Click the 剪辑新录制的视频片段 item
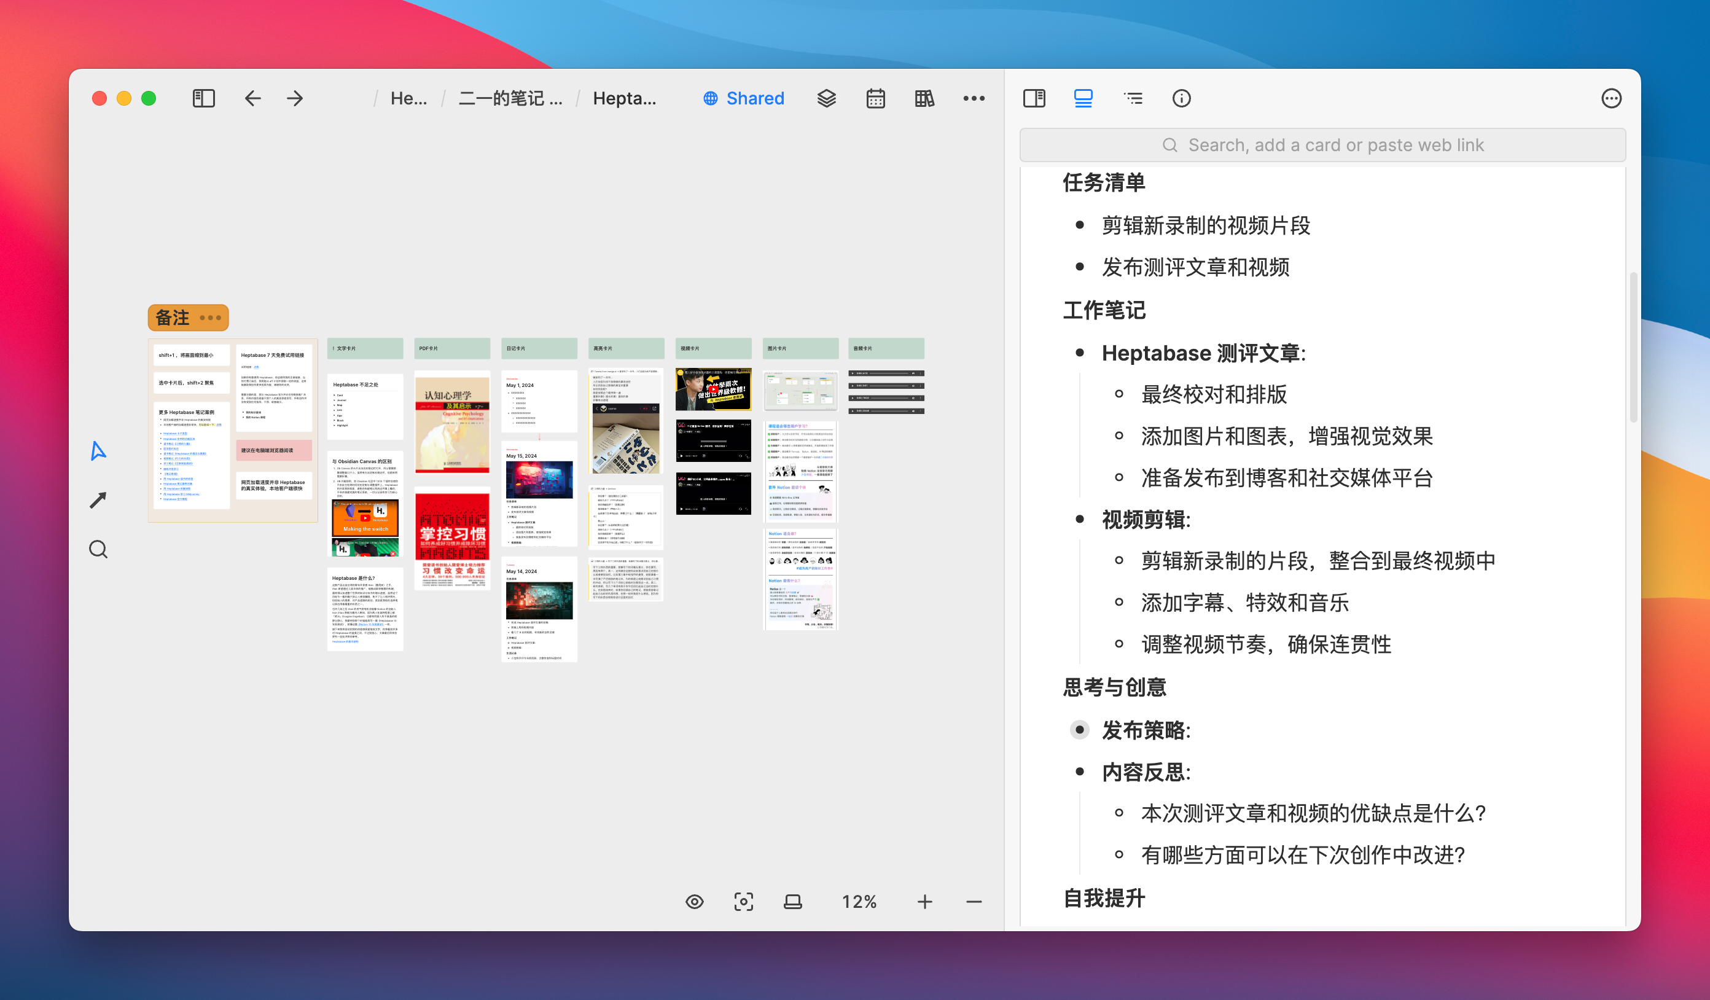1710x1000 pixels. point(1206,225)
